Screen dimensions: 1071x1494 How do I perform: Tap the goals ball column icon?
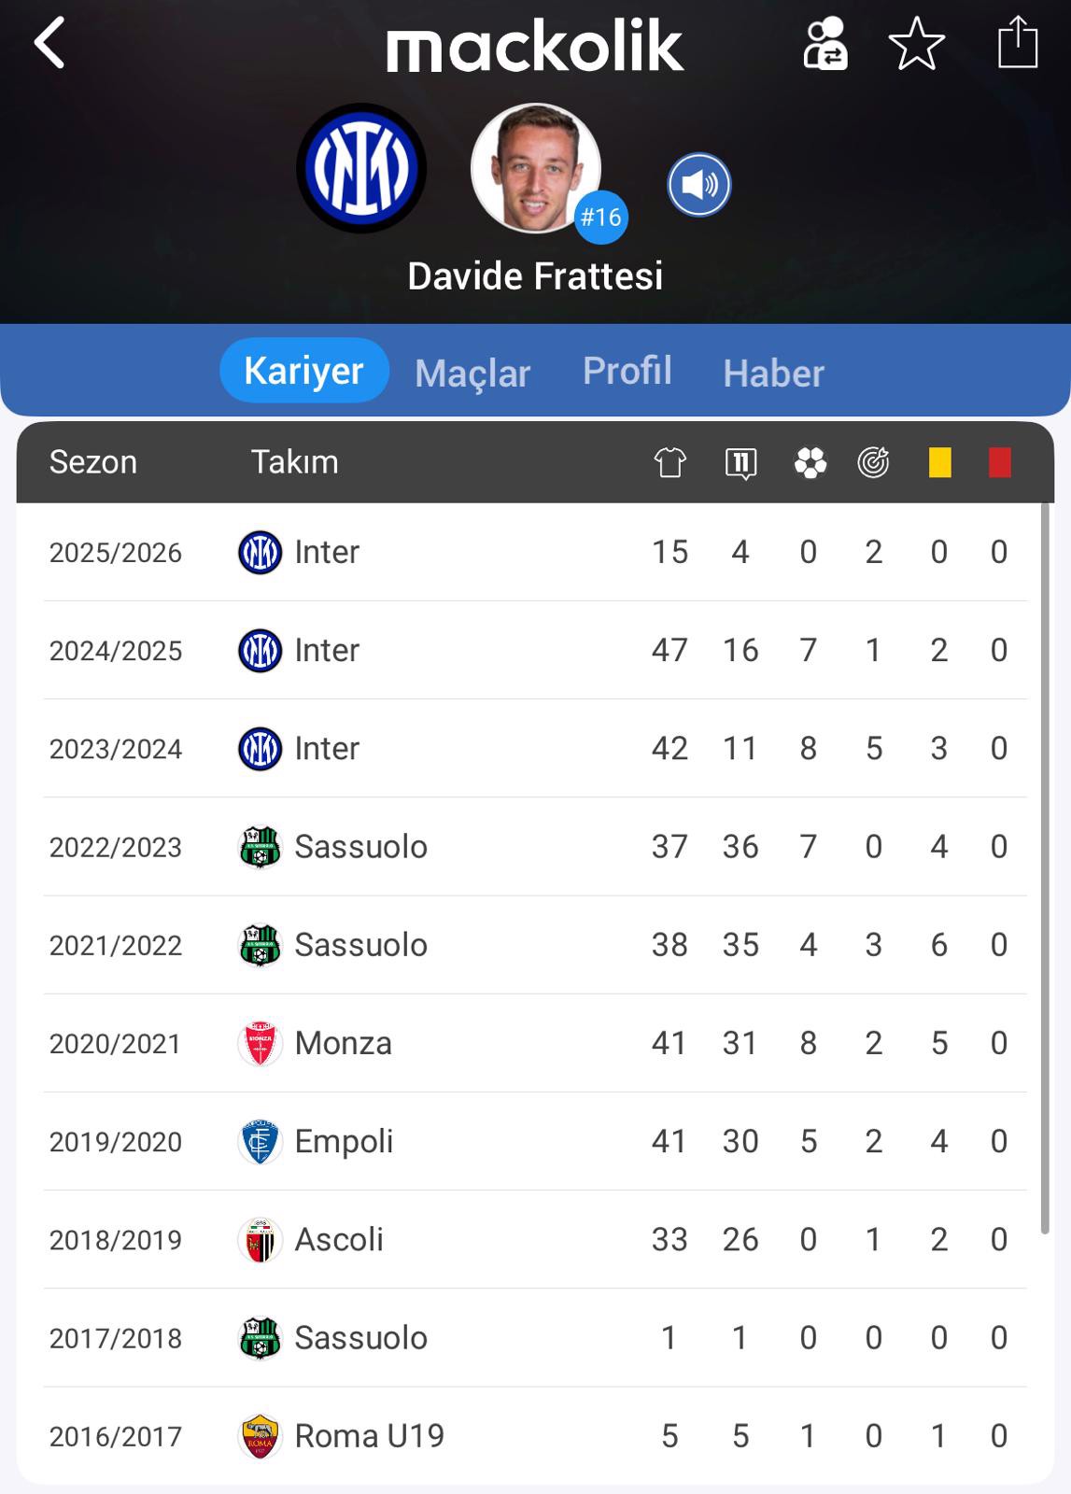tap(810, 462)
